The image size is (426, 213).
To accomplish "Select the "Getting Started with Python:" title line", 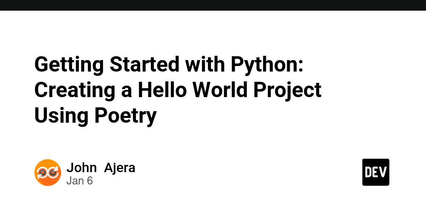I will point(168,65).
